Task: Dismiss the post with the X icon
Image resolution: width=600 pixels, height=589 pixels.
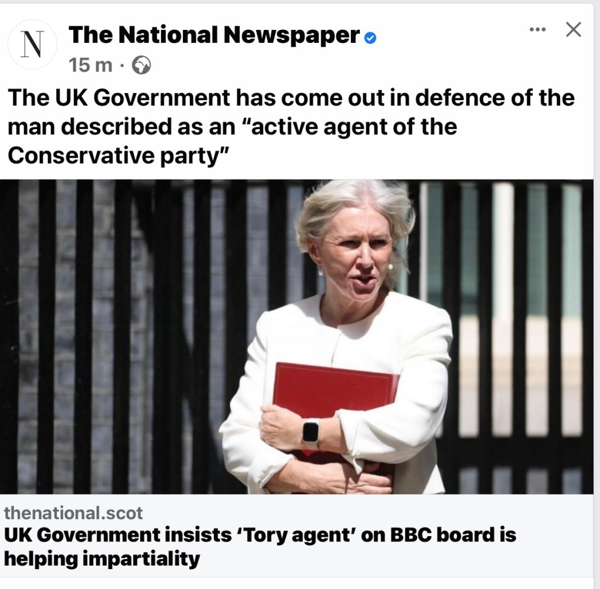Action: 573,29
